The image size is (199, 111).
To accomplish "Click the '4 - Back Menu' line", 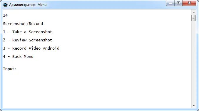I will point(18,57).
